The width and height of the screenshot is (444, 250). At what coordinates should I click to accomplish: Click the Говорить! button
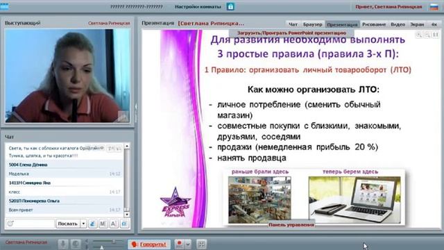pyautogui.click(x=149, y=244)
